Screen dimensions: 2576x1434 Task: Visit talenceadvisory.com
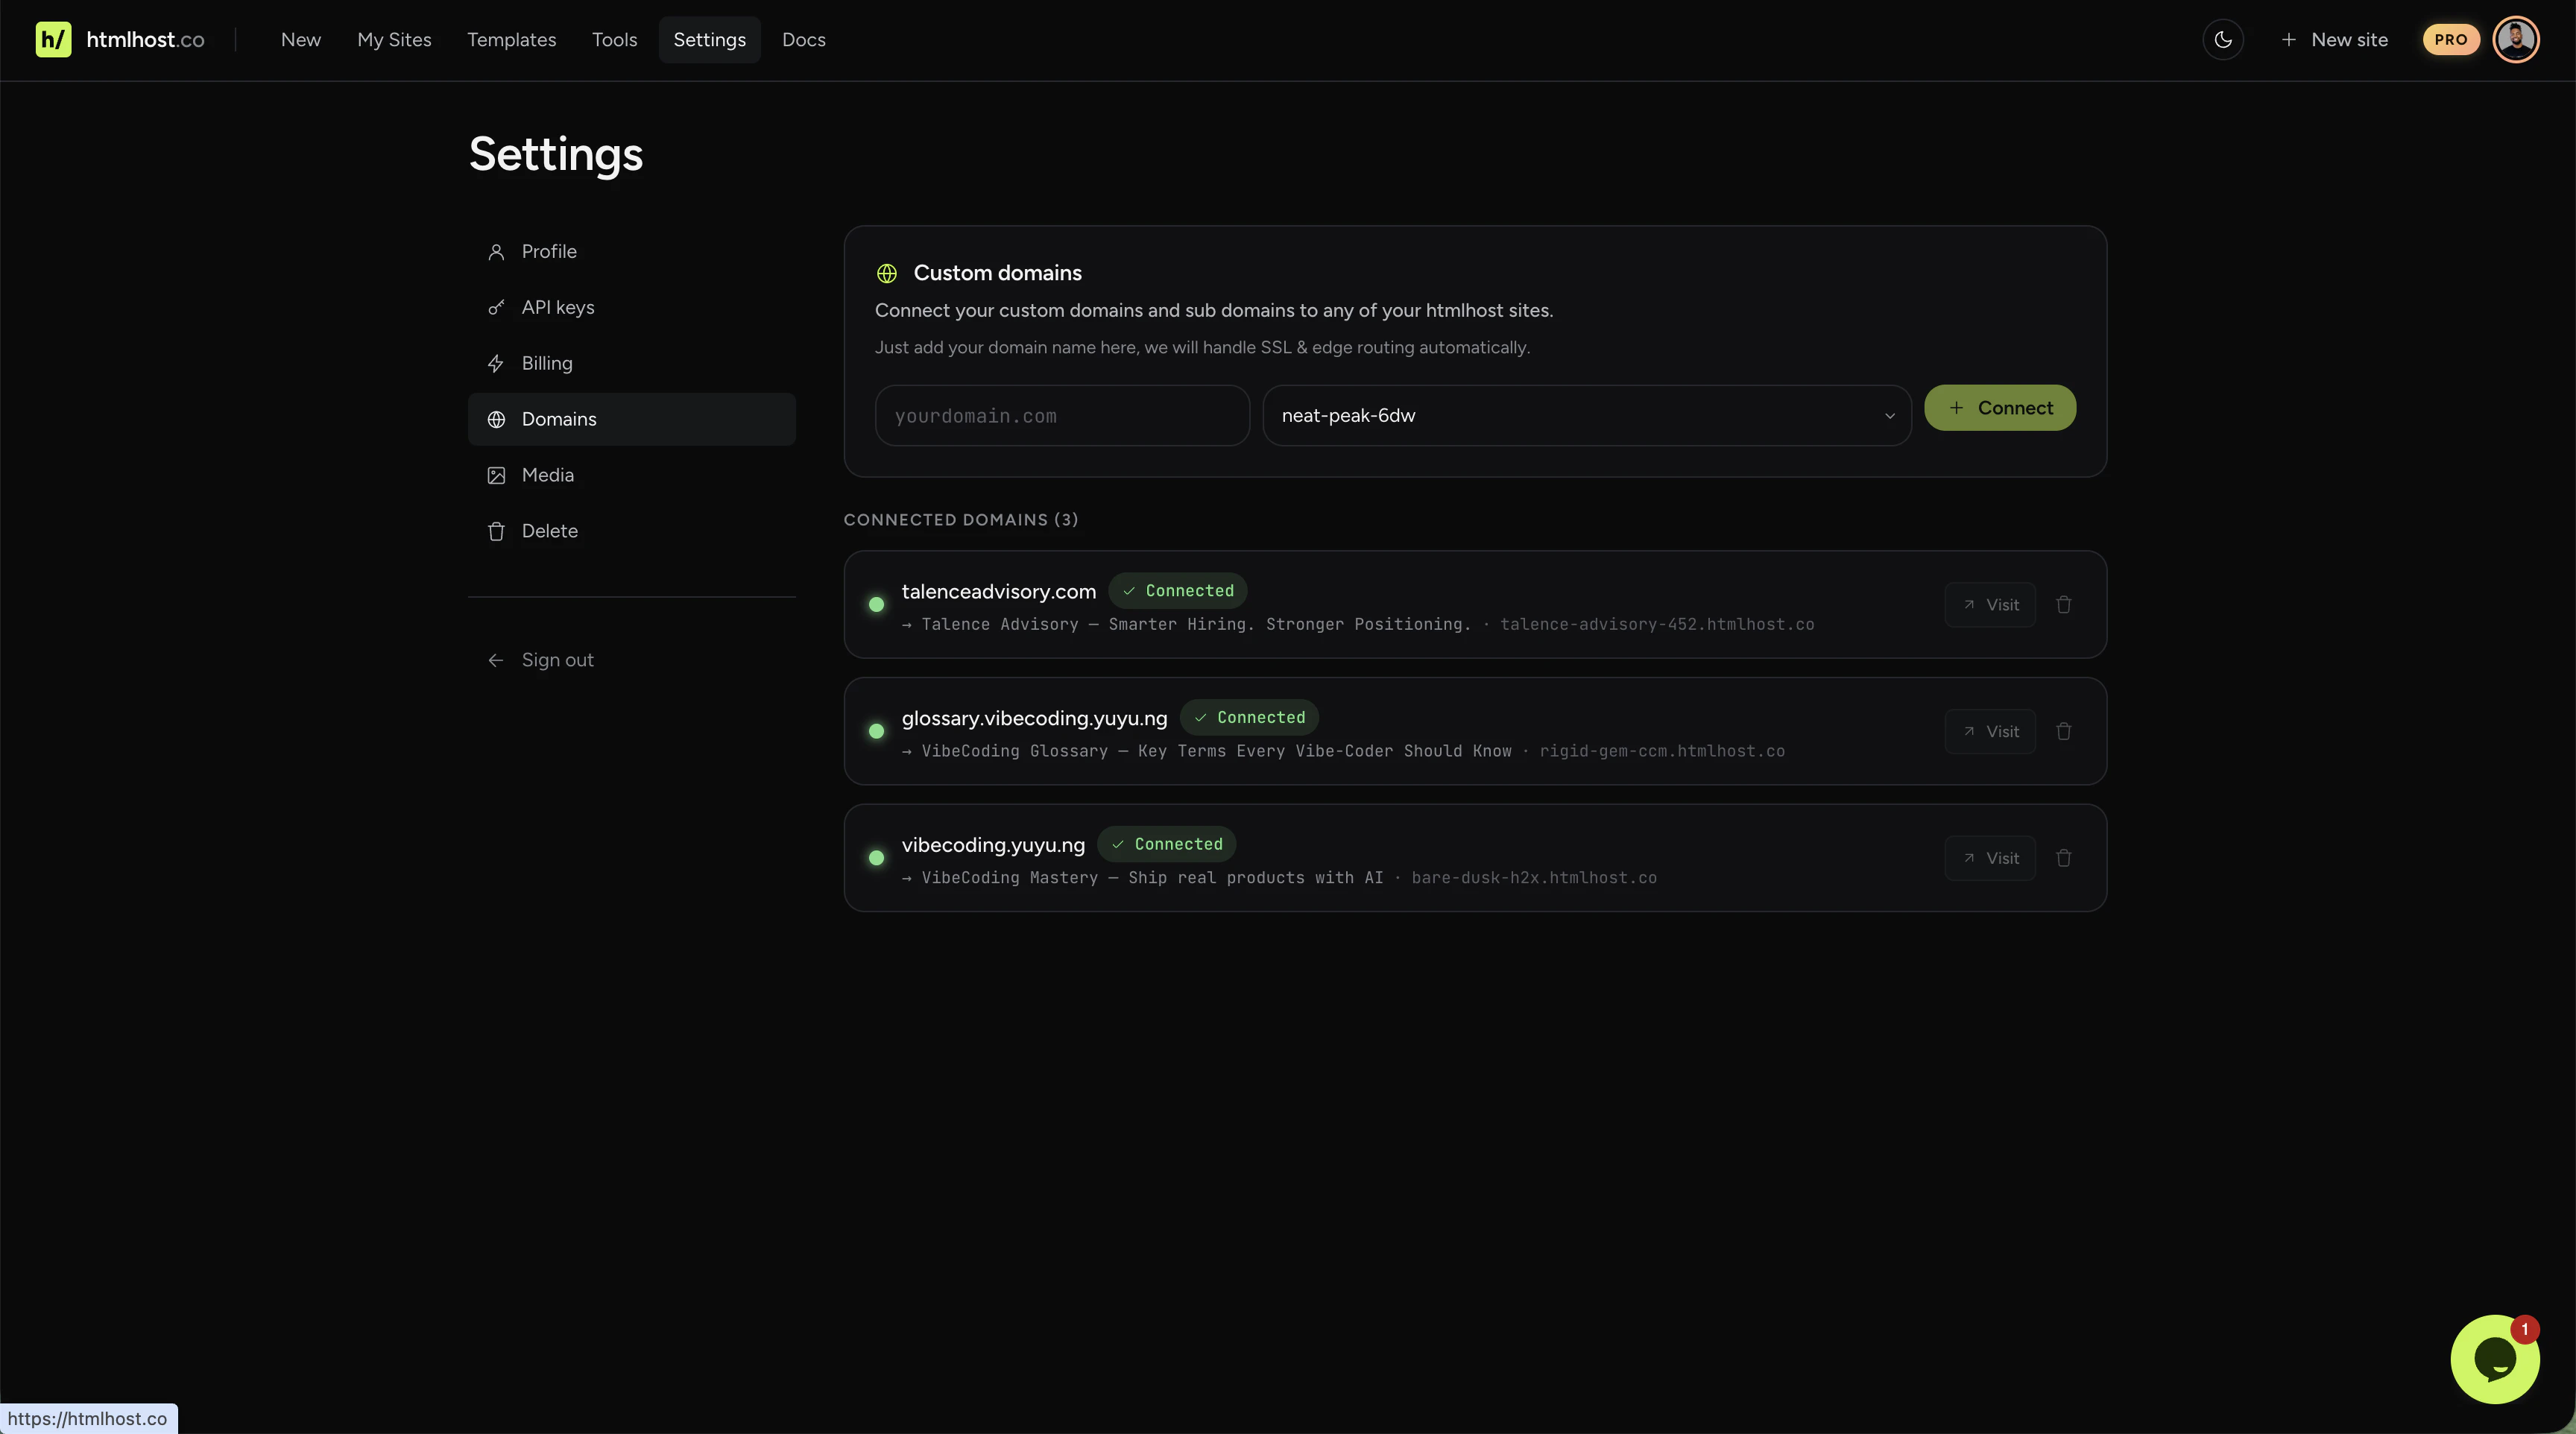point(1990,605)
